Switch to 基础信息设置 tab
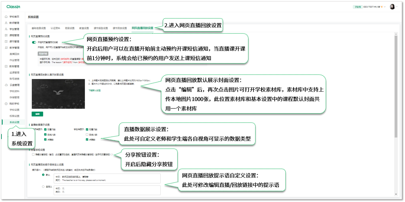Viewport: 405px width, 202px height. (x=39, y=28)
